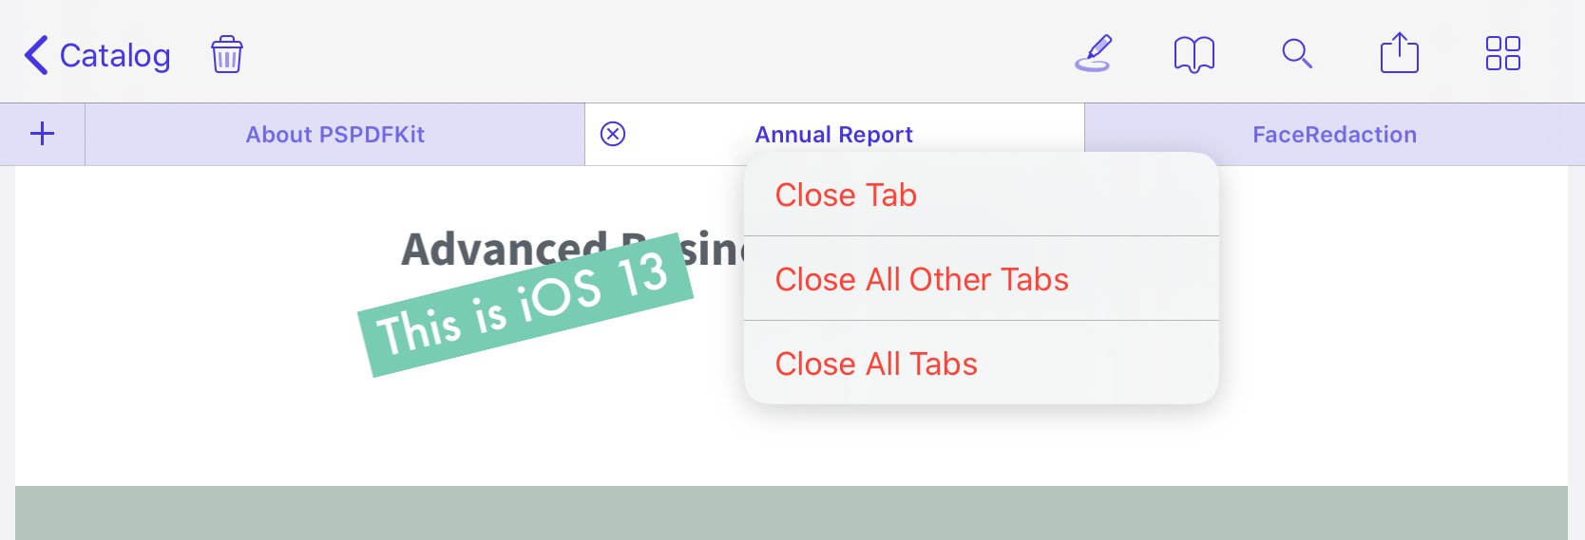Choose Close All Other Tabs
The width and height of the screenshot is (1585, 540).
pos(982,279)
